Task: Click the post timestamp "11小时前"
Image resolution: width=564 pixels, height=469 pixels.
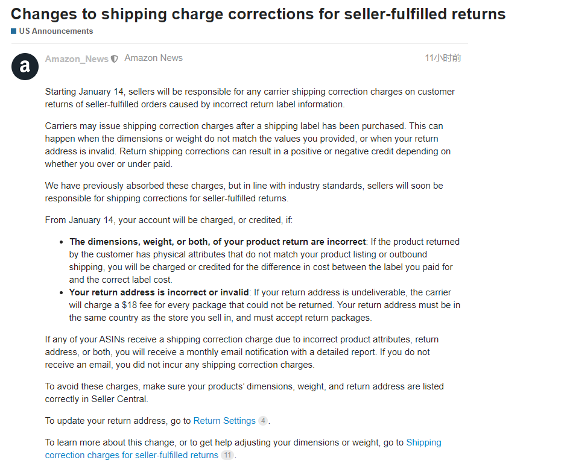Action: (443, 58)
